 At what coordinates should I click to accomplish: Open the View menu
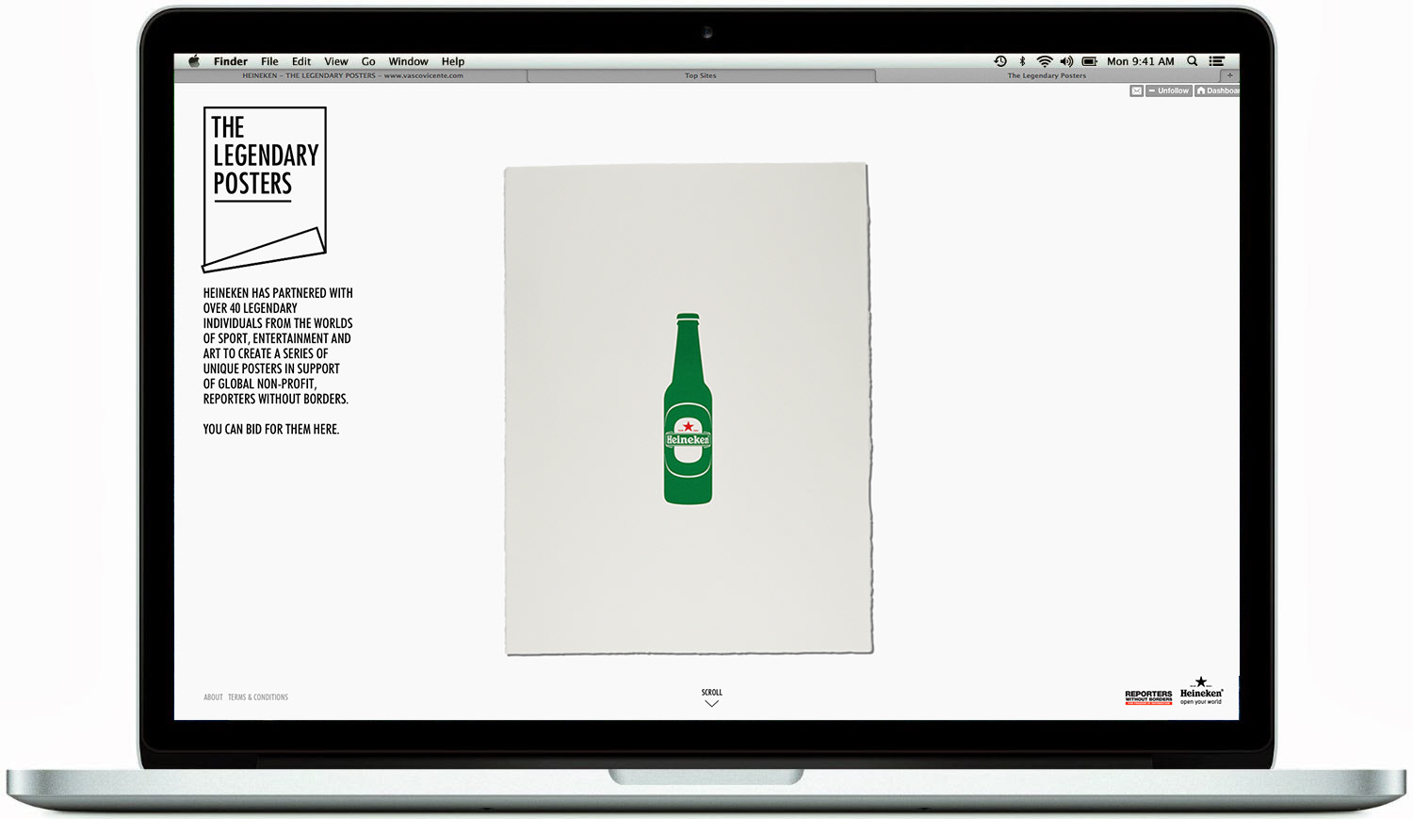click(x=336, y=61)
